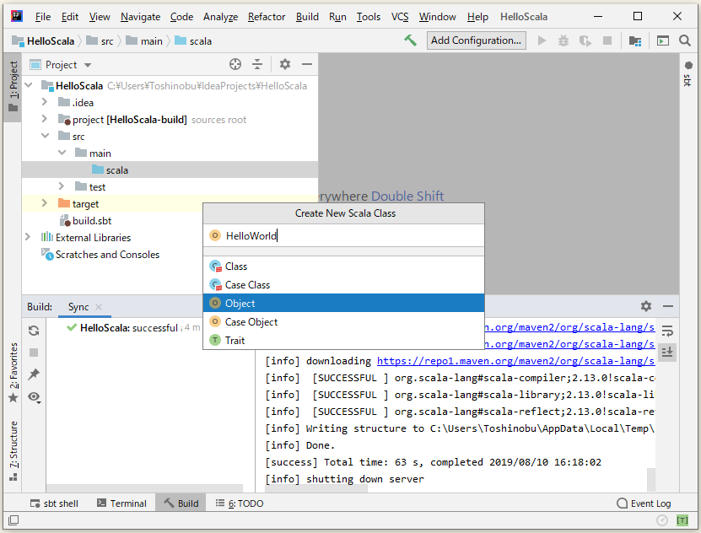
Task: Open Search Everywhere magnifier
Action: [x=685, y=40]
